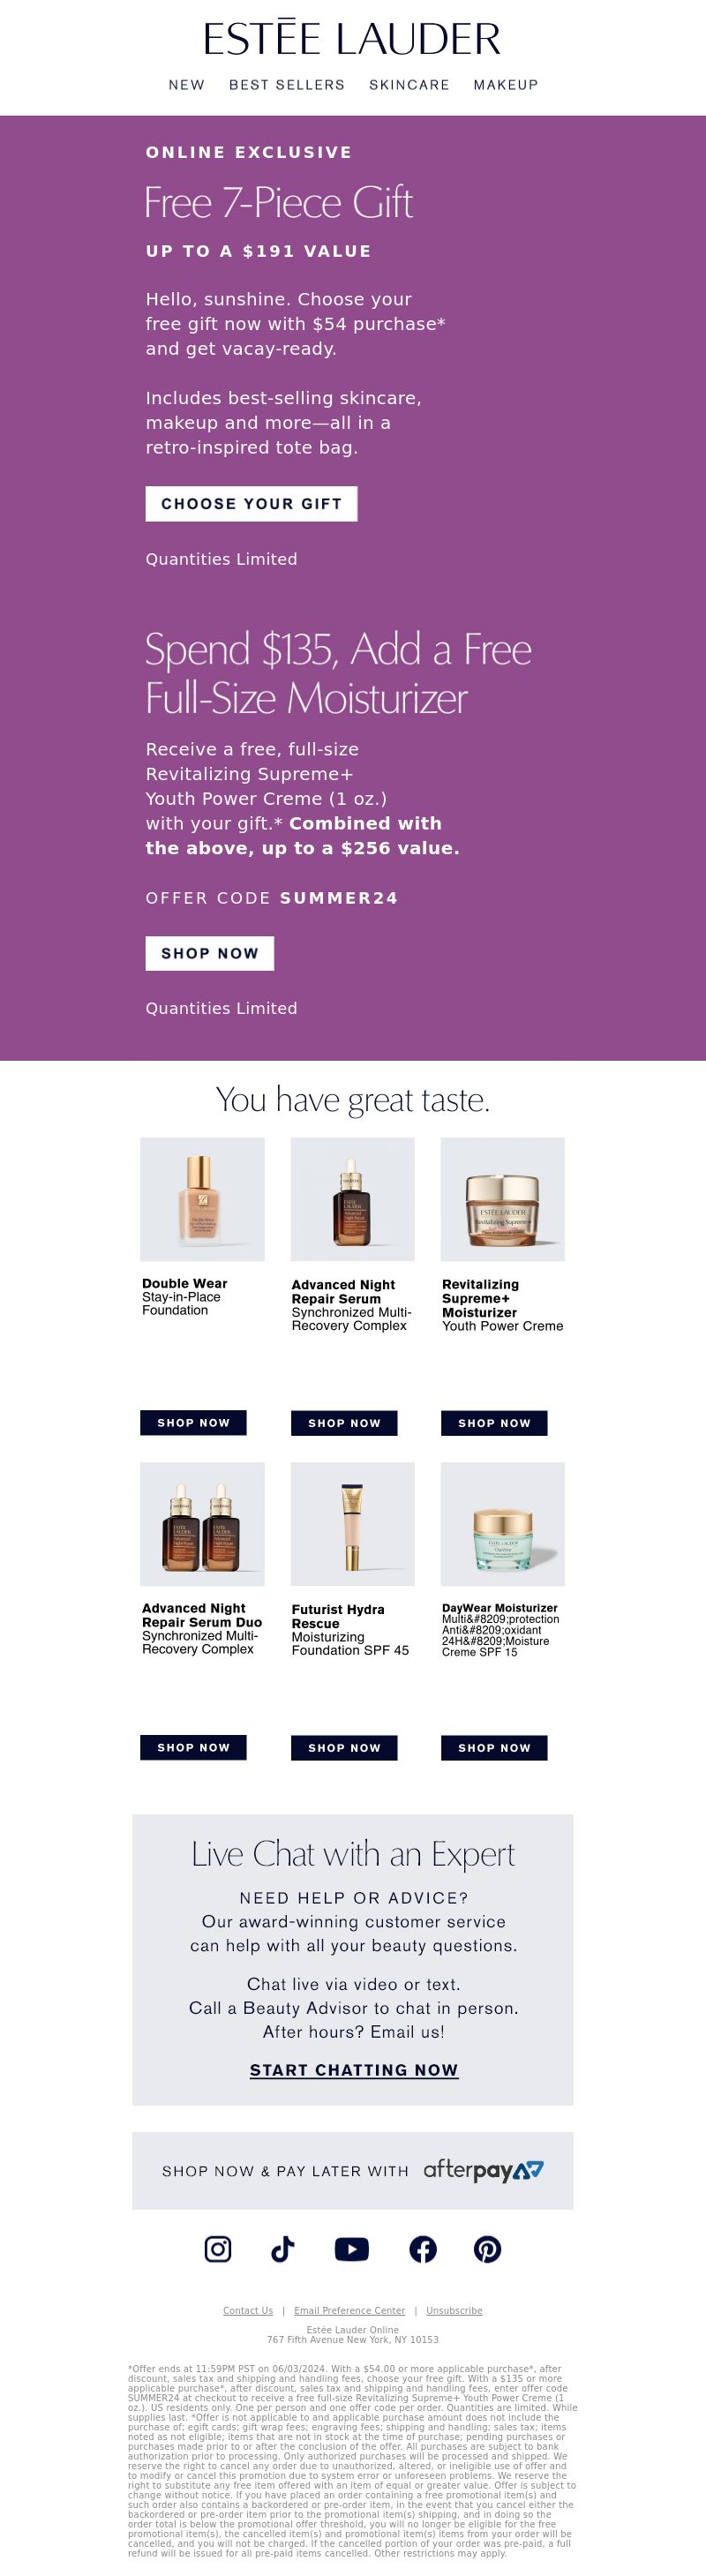706x2576 pixels.
Task: Open the YouTube social icon
Action: (352, 2249)
